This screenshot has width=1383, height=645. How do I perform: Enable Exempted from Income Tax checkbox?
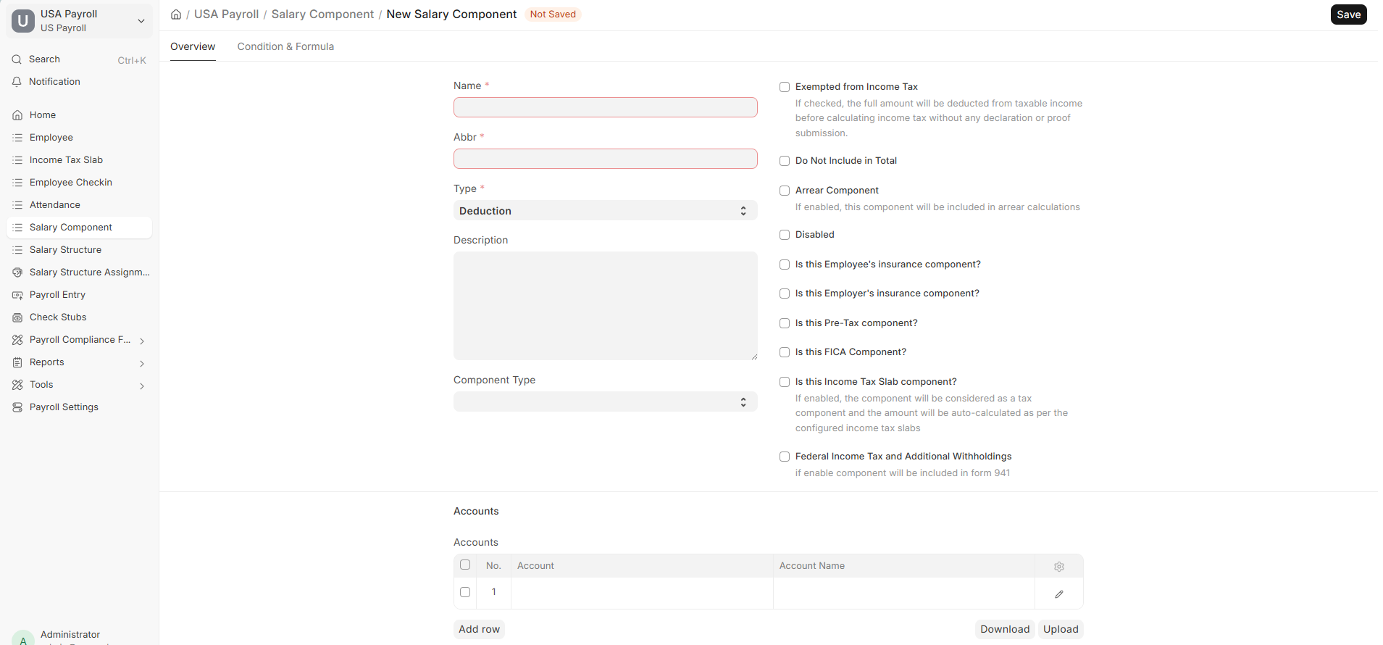pos(785,87)
